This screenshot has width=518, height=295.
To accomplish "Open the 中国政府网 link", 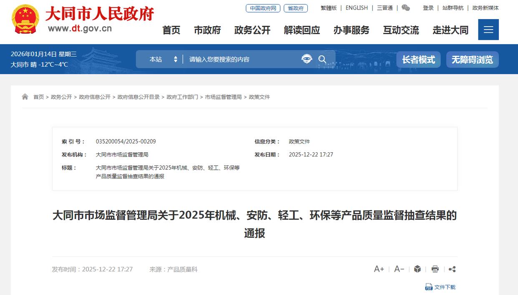I will point(262,7).
